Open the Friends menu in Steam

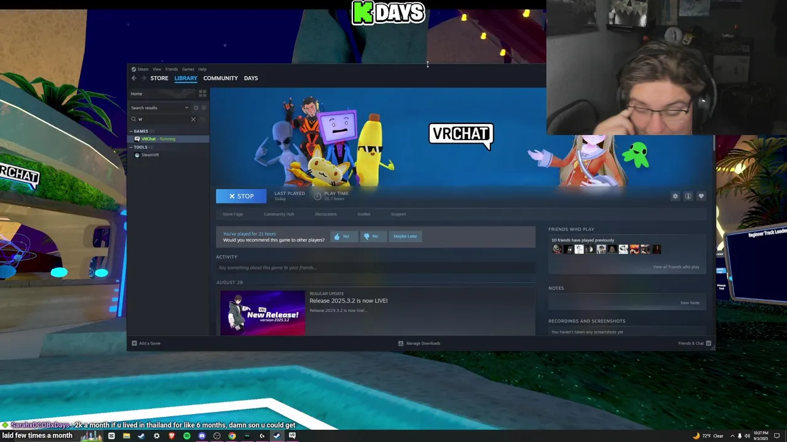pos(172,69)
